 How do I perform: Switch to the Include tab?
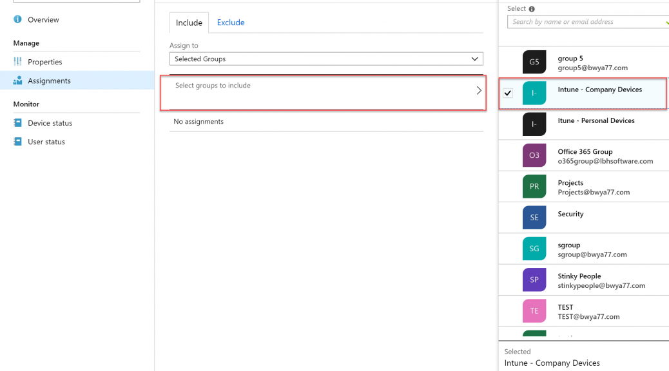189,23
